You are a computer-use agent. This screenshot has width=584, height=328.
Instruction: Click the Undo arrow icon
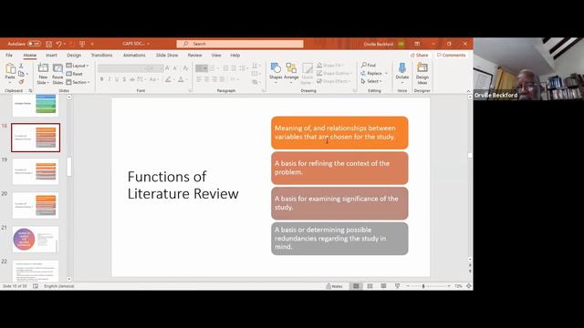(x=58, y=44)
